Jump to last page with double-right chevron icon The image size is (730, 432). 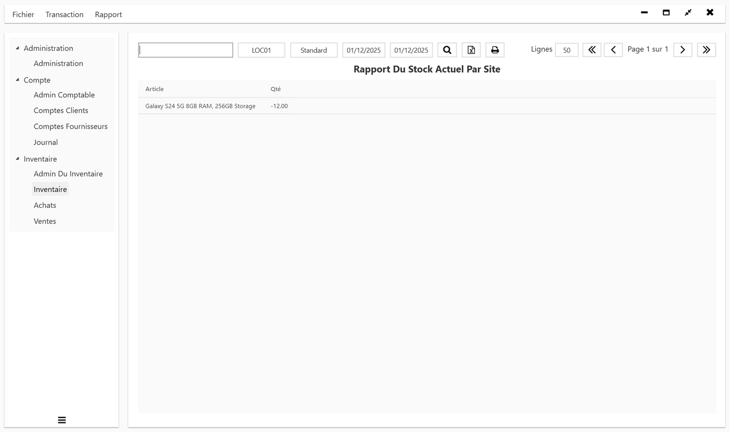click(706, 50)
